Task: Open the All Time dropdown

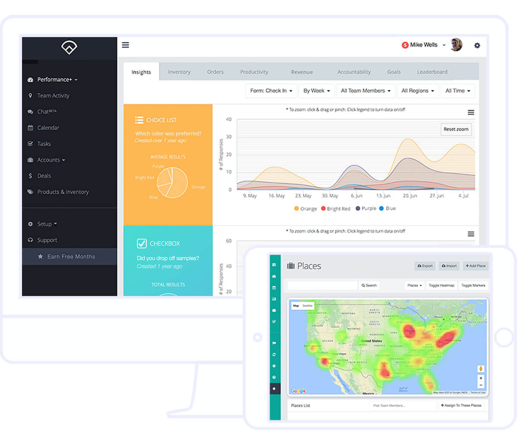Action: pyautogui.click(x=458, y=91)
